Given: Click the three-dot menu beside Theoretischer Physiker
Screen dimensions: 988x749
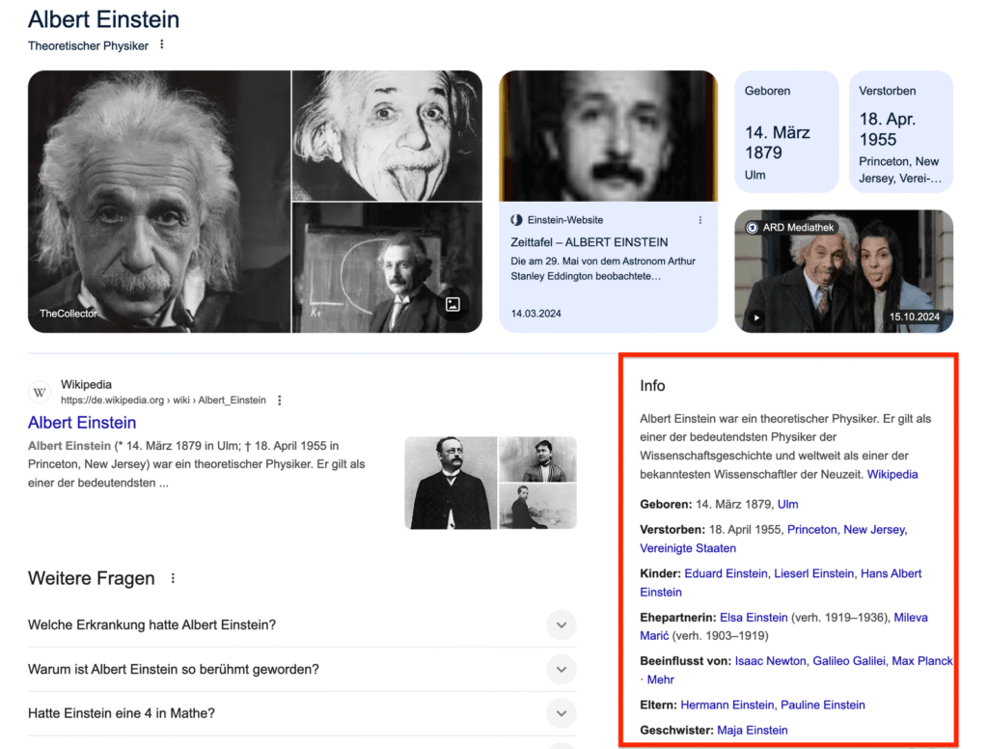Looking at the screenshot, I should point(162,44).
